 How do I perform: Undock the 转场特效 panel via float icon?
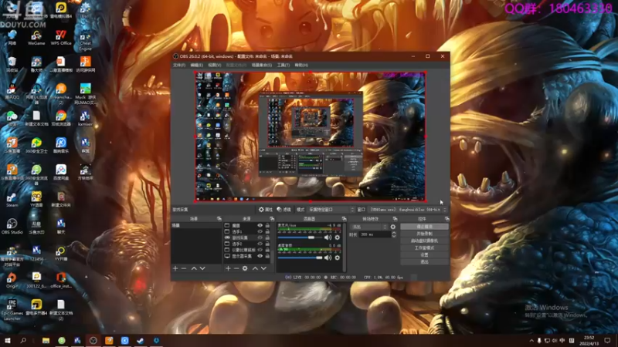point(395,219)
